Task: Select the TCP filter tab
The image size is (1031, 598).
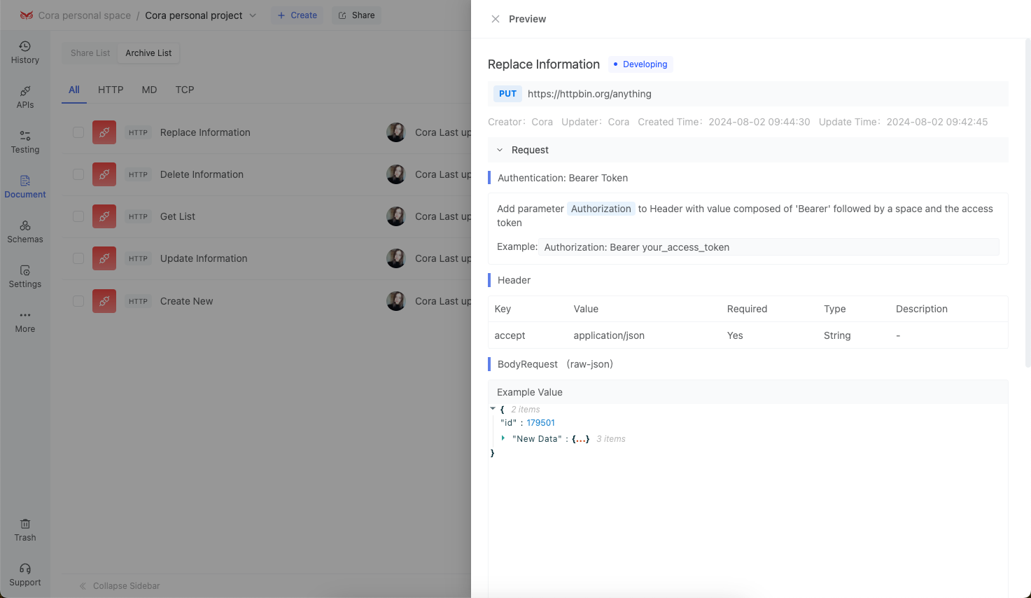Action: pyautogui.click(x=185, y=90)
